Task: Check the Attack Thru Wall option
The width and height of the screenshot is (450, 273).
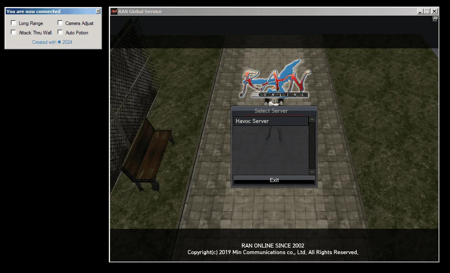Action: [x=13, y=32]
